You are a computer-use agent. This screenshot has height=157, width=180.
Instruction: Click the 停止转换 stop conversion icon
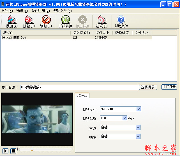pos(82,22)
